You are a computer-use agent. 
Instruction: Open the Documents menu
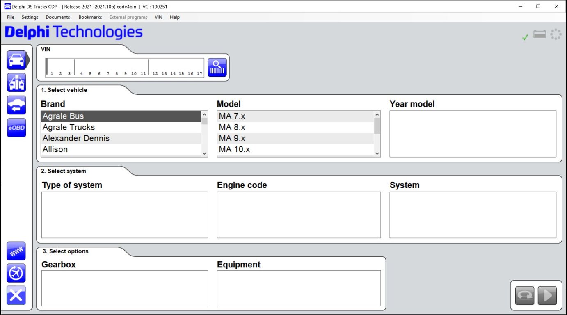[58, 17]
